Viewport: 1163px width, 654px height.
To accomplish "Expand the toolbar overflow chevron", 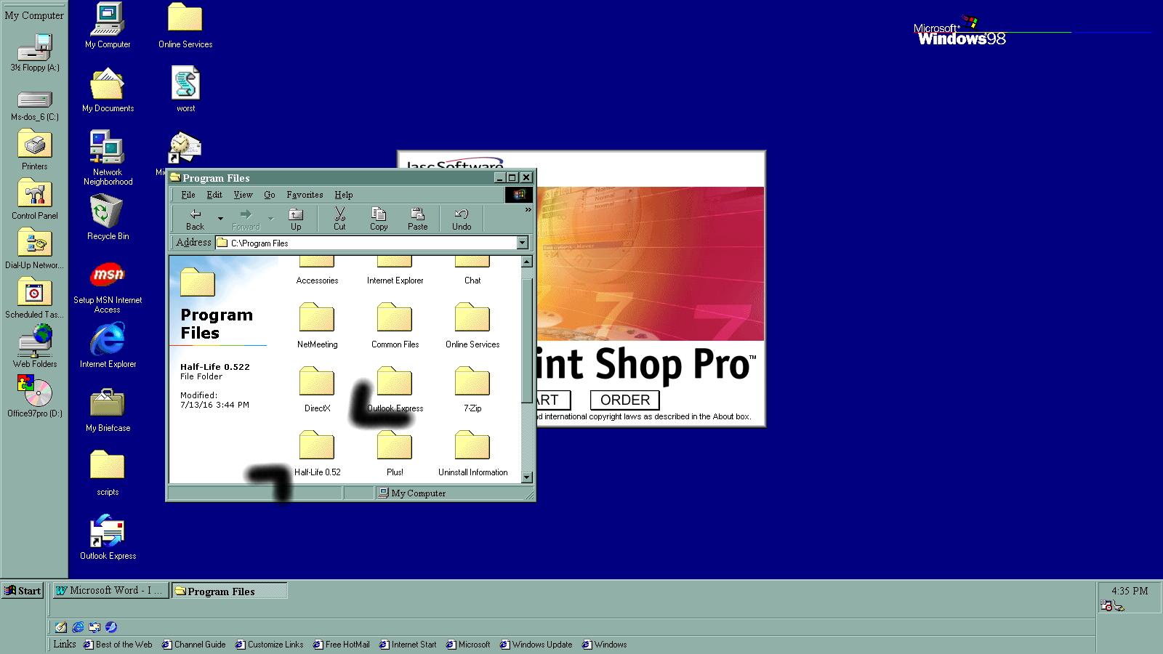I will (528, 210).
